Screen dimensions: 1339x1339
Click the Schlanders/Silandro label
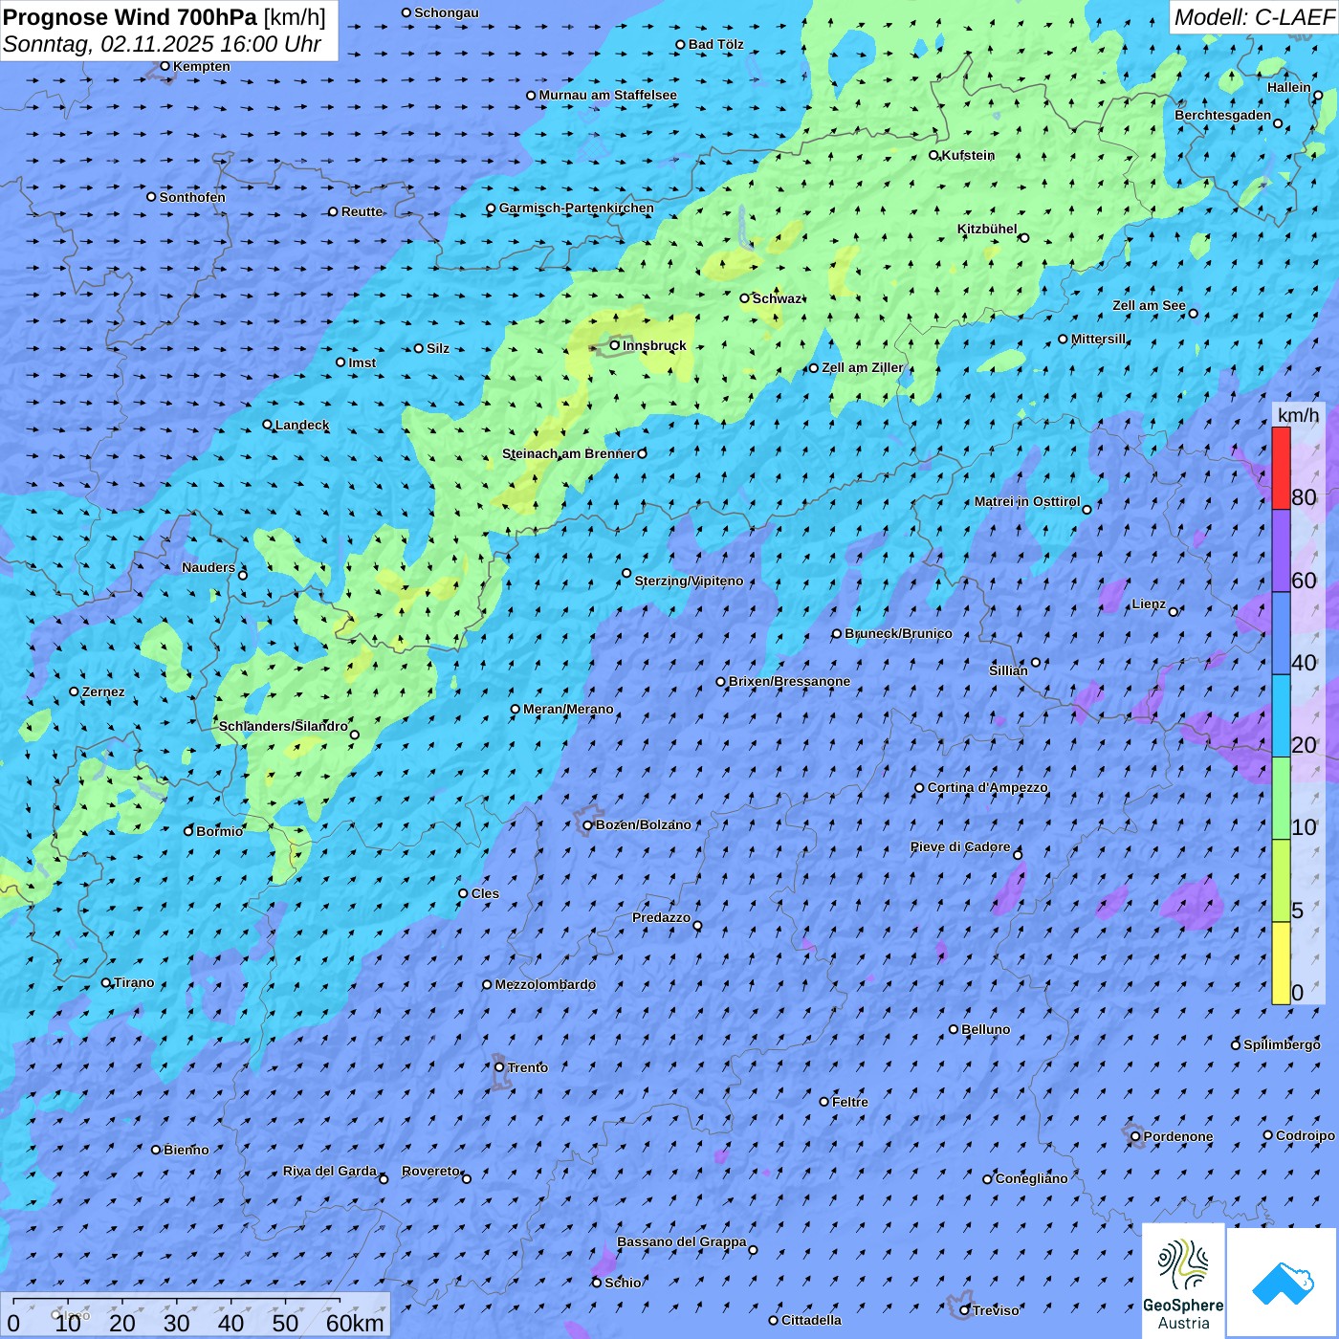[x=283, y=726]
